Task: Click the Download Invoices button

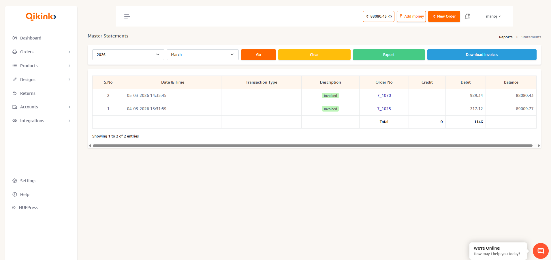Action: point(482,55)
